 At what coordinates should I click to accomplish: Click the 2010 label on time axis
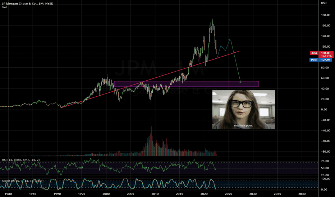pos(155,194)
